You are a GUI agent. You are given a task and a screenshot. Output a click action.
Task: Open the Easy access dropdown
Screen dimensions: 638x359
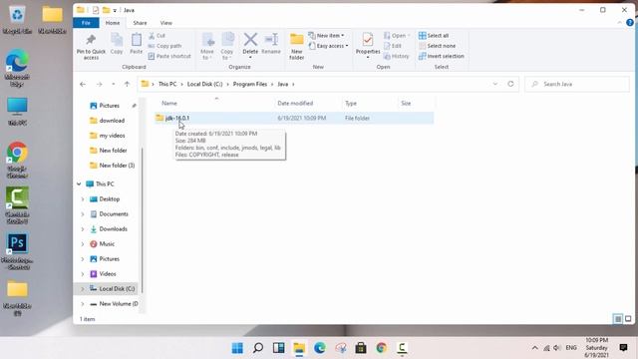click(x=328, y=46)
